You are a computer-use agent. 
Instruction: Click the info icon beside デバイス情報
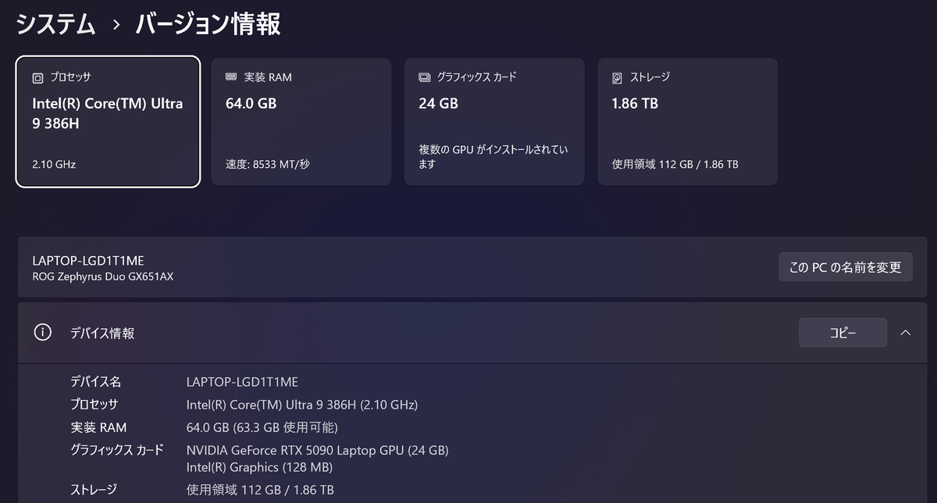[42, 333]
